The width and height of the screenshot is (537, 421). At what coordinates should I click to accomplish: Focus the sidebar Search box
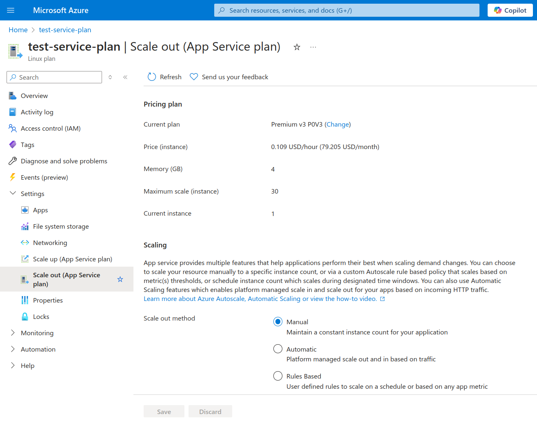click(54, 77)
